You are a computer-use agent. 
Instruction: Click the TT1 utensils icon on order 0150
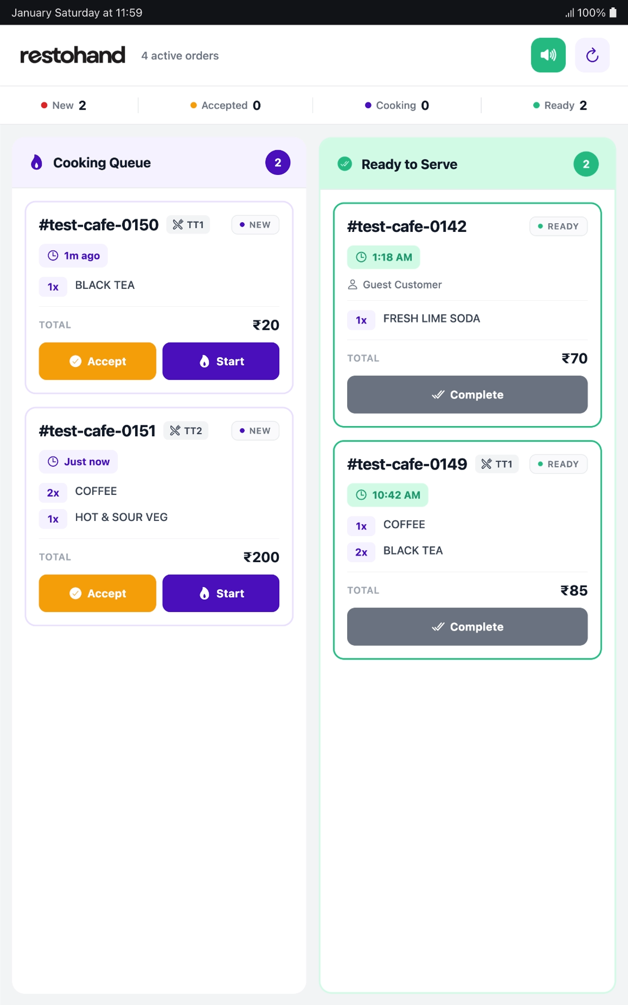pyautogui.click(x=177, y=224)
